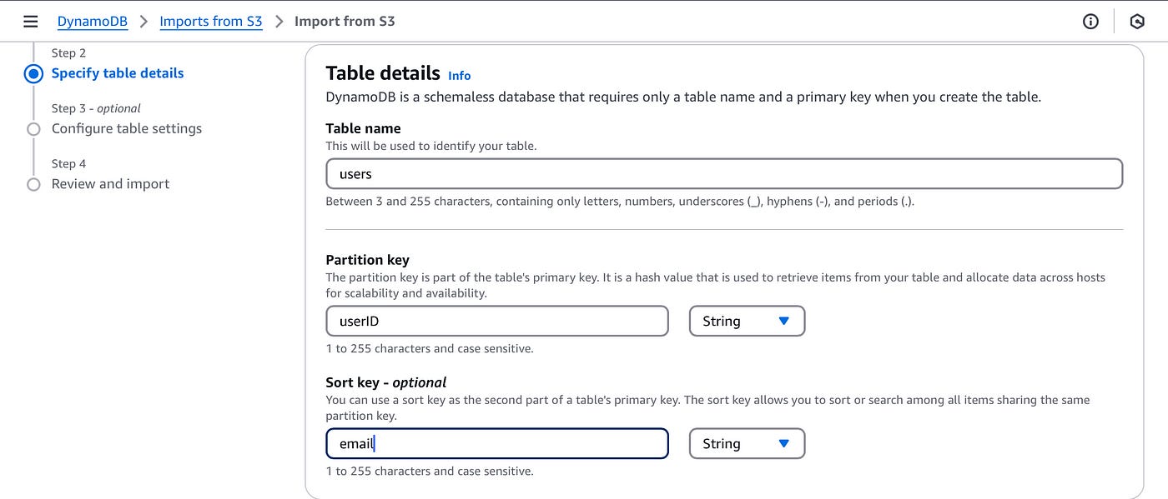Viewport: 1168px width, 499px height.
Task: Click the Info link beside Table details heading
Action: click(459, 76)
